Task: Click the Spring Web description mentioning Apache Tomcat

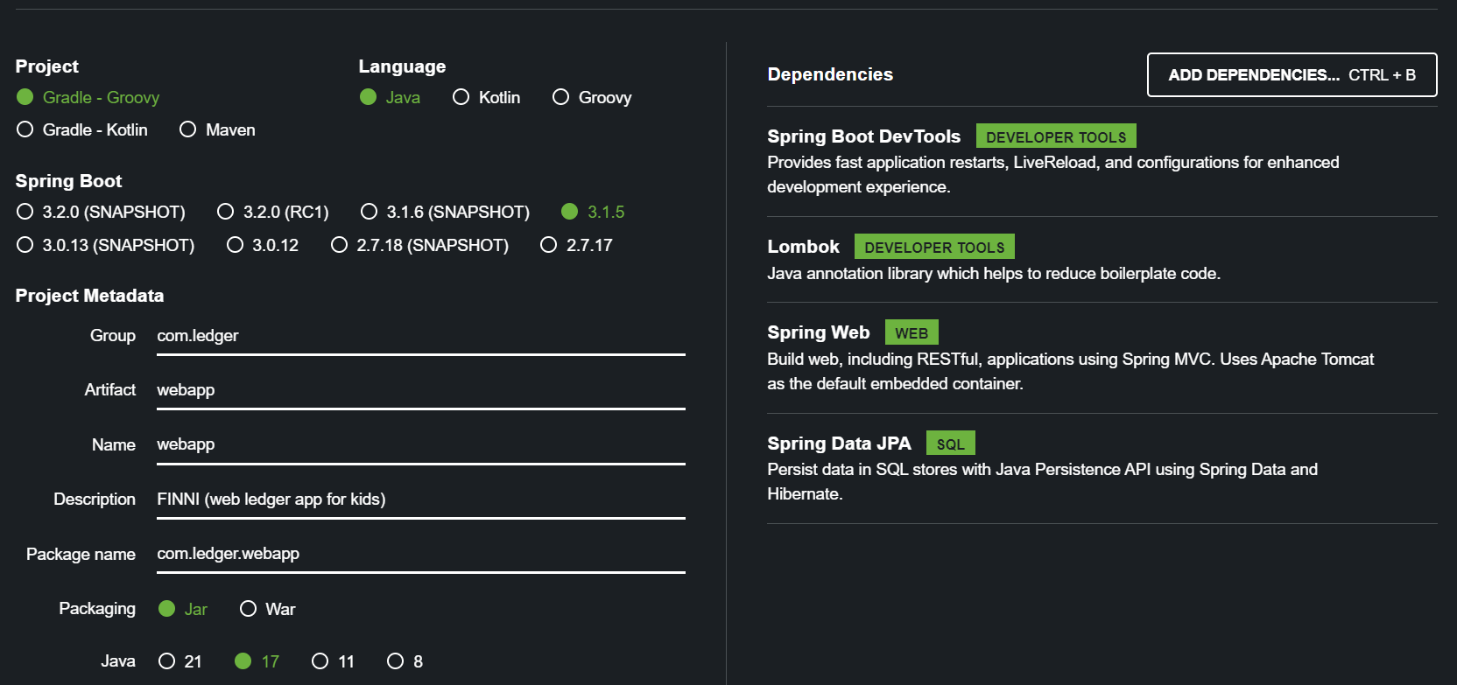Action: click(x=1071, y=371)
